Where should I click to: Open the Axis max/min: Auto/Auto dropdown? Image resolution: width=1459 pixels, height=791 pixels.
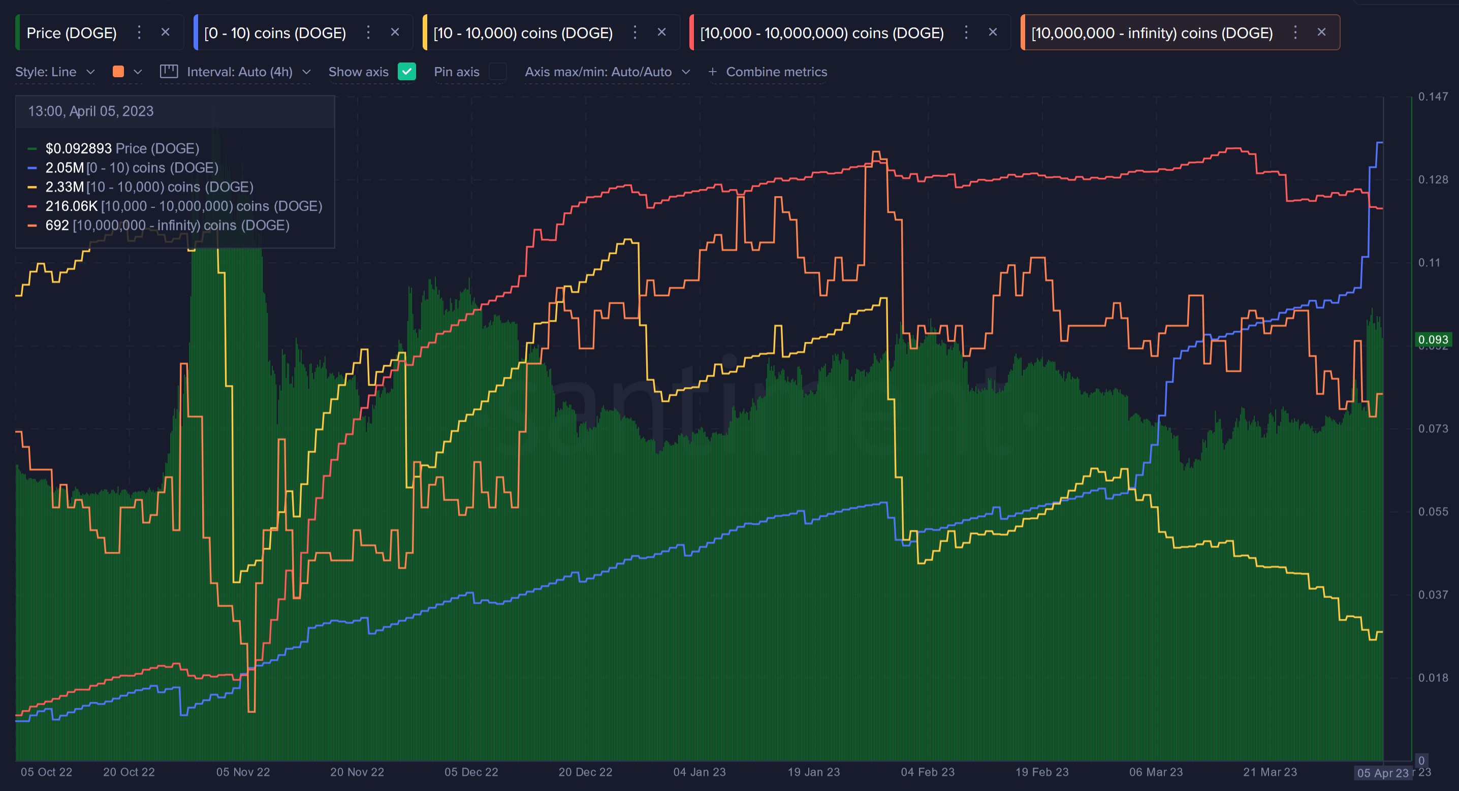[x=606, y=72]
